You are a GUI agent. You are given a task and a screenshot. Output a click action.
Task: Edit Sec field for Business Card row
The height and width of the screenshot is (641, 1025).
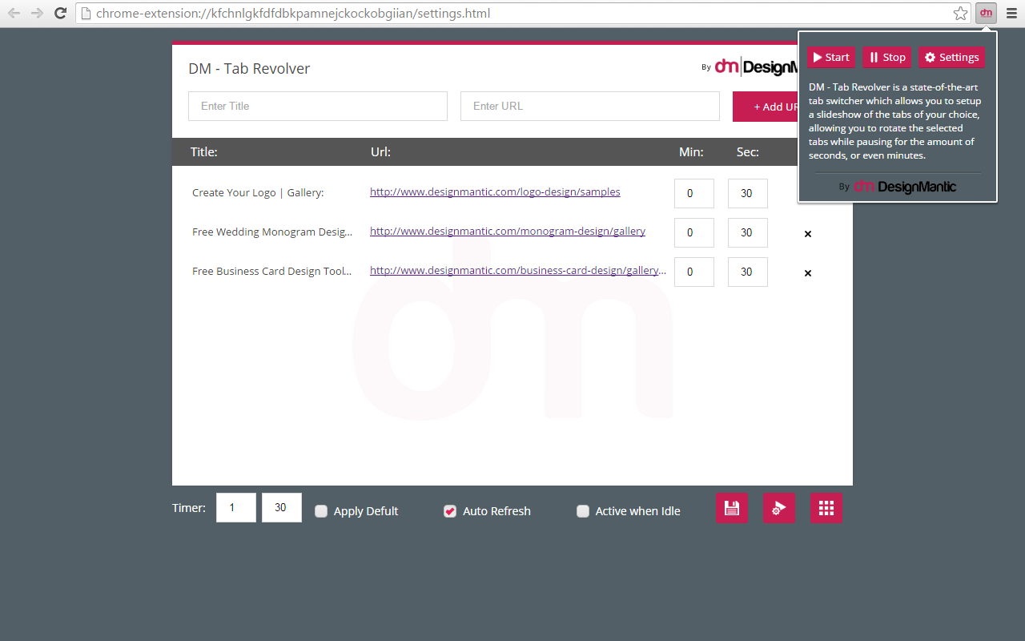coord(748,272)
